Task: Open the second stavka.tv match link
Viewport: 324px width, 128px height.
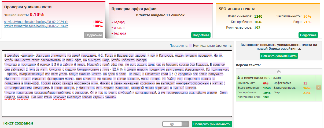Action: point(38,26)
